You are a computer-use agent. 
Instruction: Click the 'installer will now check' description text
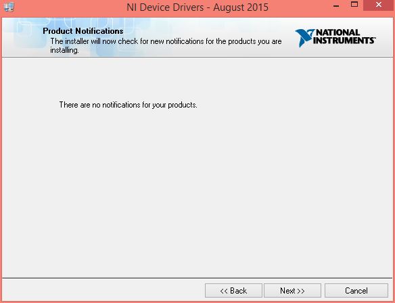click(x=166, y=41)
